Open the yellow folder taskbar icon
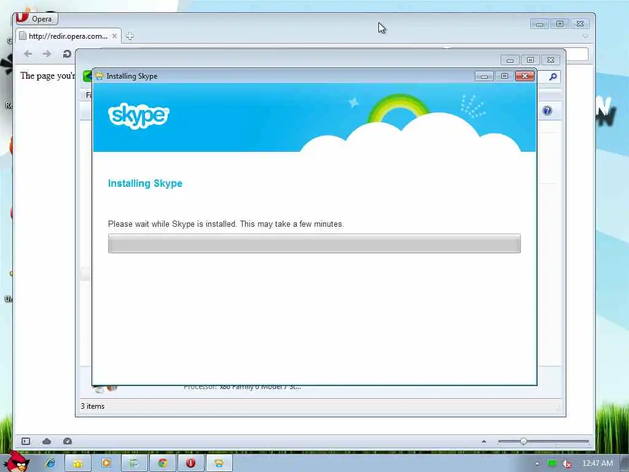 (x=78, y=463)
